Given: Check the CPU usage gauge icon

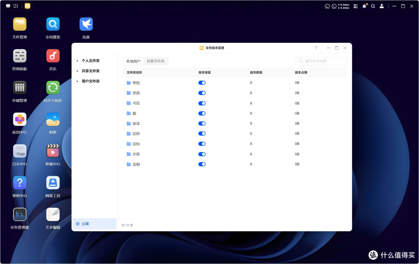Looking at the screenshot, I should [327, 6].
